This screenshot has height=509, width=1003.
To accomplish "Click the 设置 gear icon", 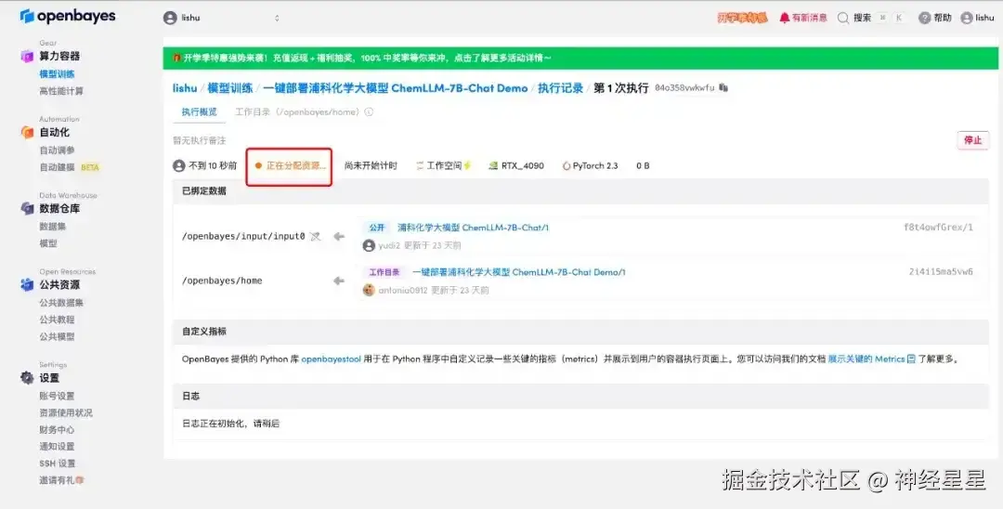I will coord(27,377).
